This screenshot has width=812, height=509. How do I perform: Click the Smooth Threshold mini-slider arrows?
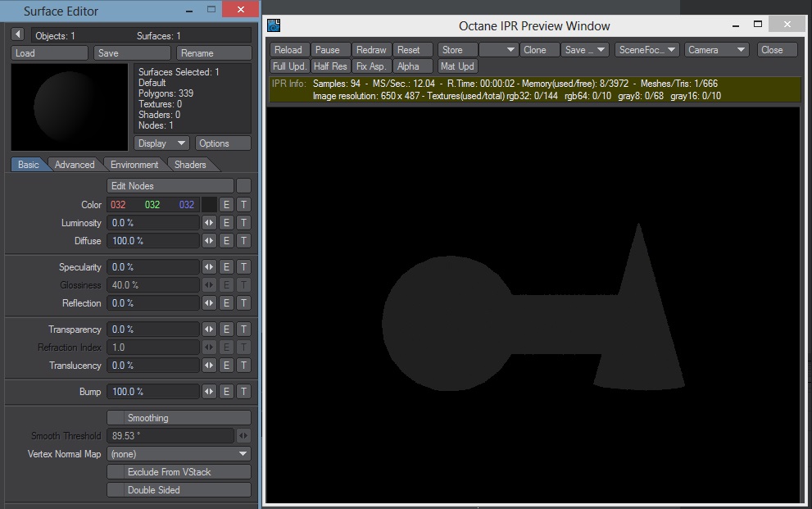coord(243,436)
